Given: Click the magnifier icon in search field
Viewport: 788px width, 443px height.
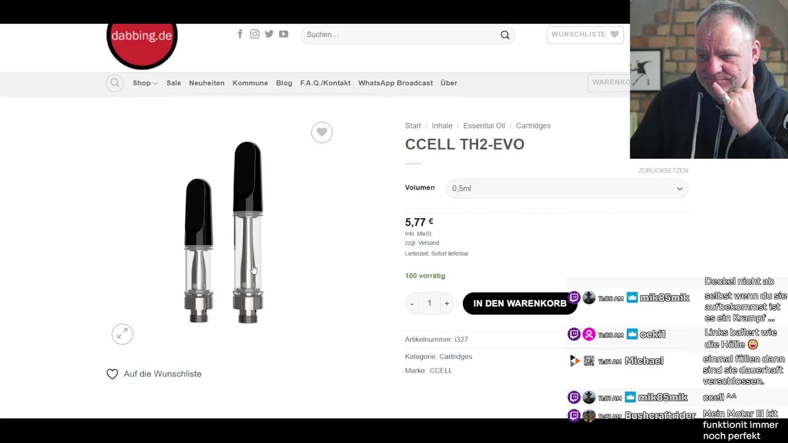Looking at the screenshot, I should [505, 35].
